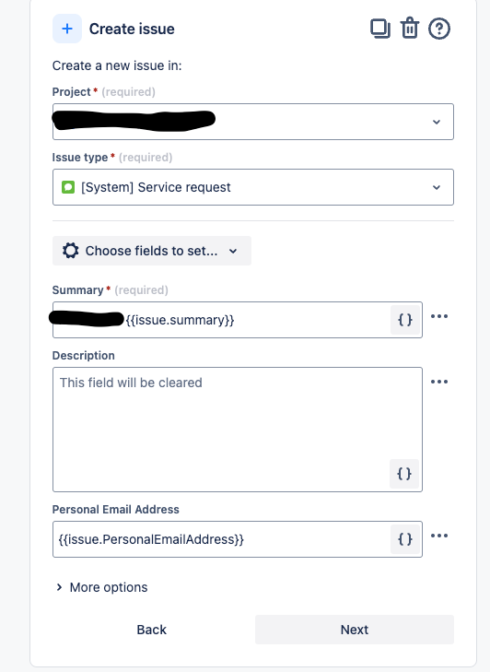Open the three-dot menu beside Description

pyautogui.click(x=439, y=382)
